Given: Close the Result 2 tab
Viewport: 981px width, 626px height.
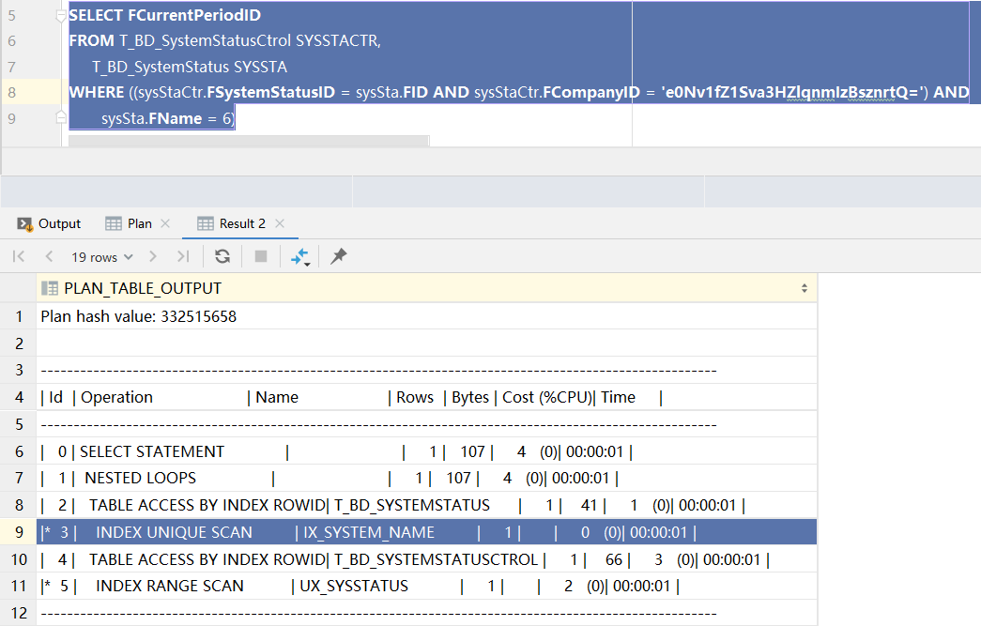Looking at the screenshot, I should tap(280, 223).
